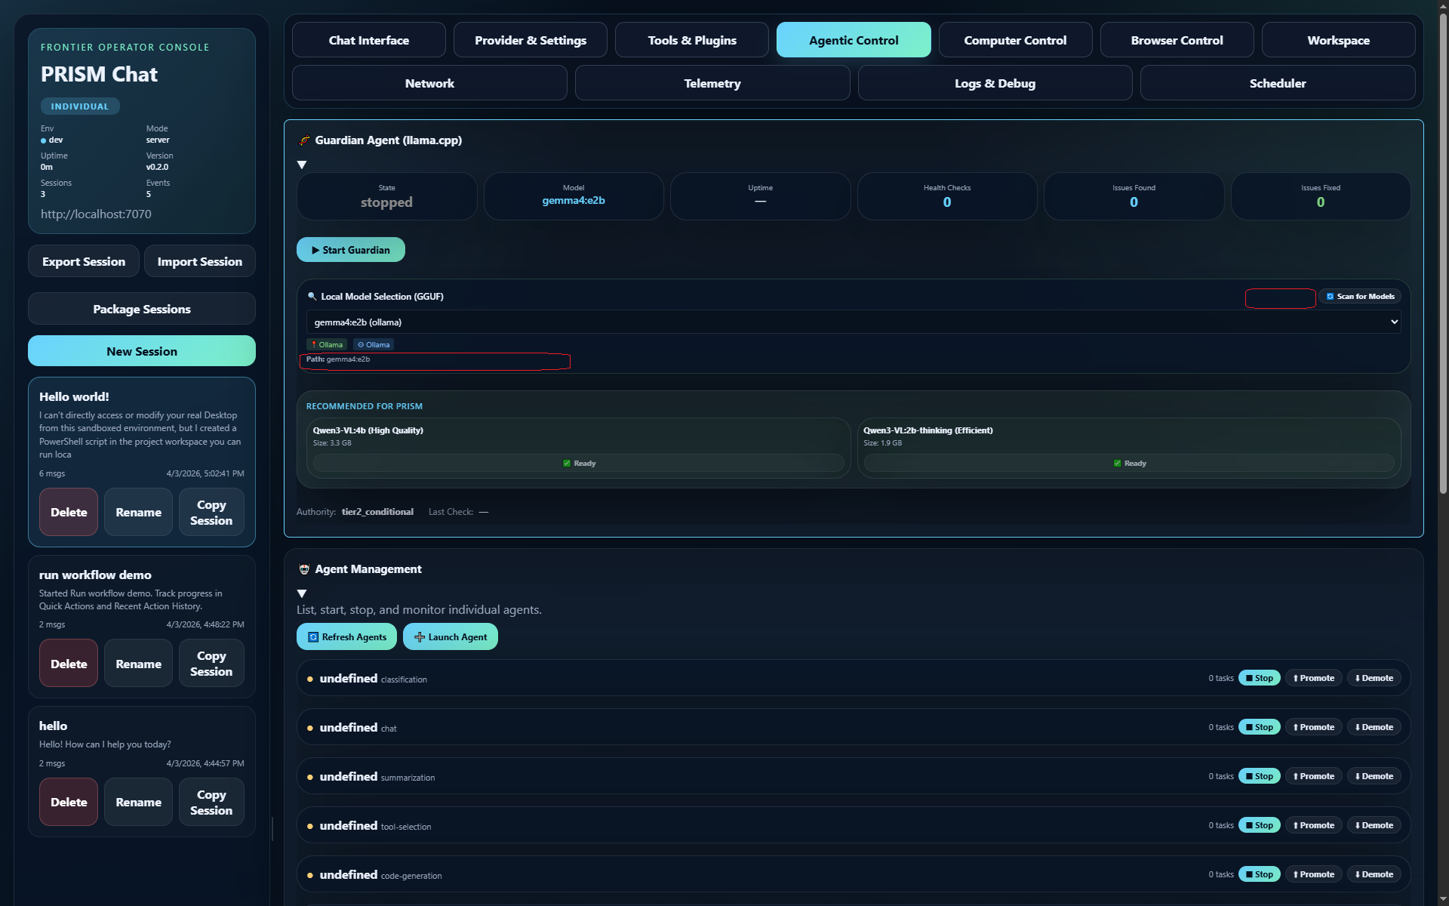
Task: Click the http://localhost:7070 address
Action: (96, 214)
